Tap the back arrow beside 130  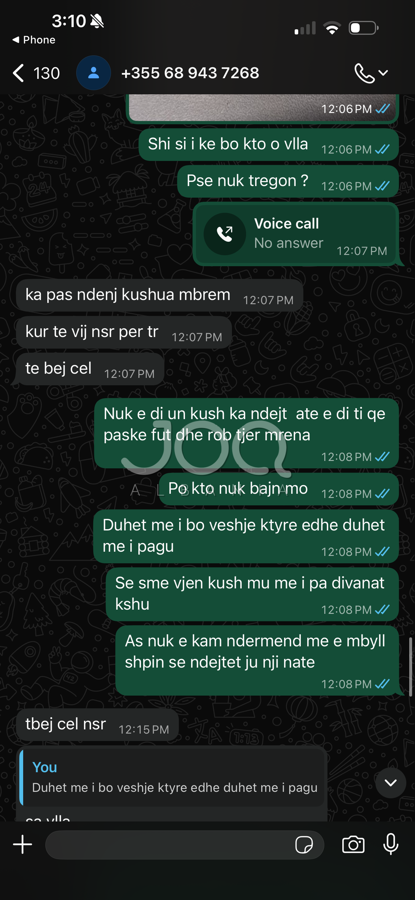[x=18, y=73]
